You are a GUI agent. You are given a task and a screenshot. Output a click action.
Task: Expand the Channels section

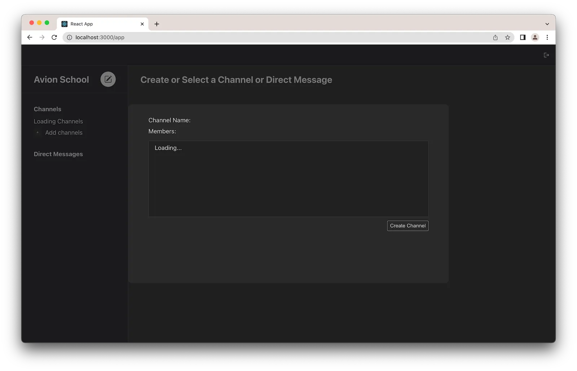47,109
